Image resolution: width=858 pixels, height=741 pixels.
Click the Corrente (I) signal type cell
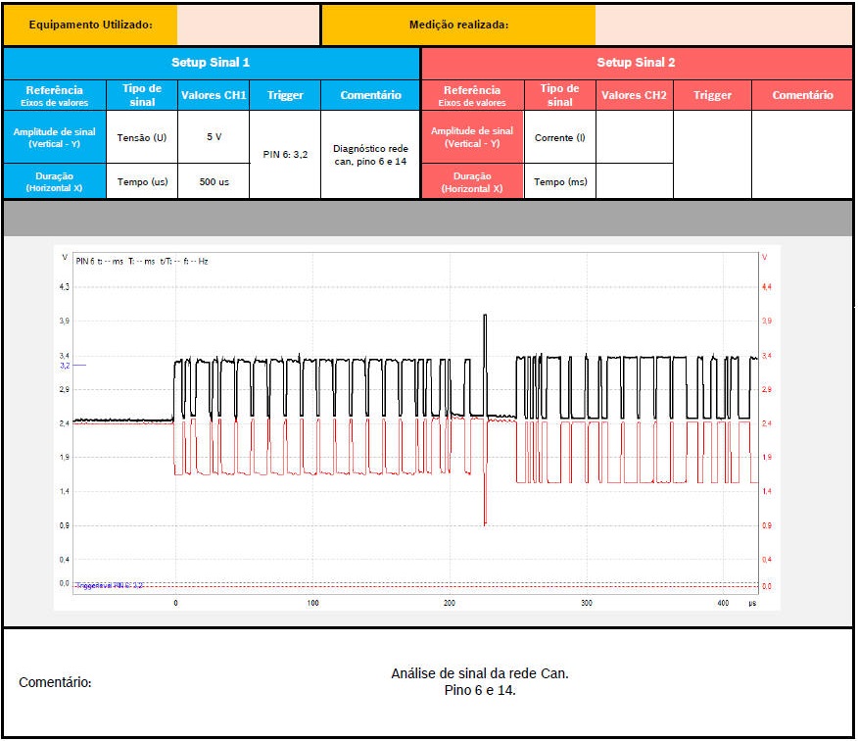(x=559, y=137)
